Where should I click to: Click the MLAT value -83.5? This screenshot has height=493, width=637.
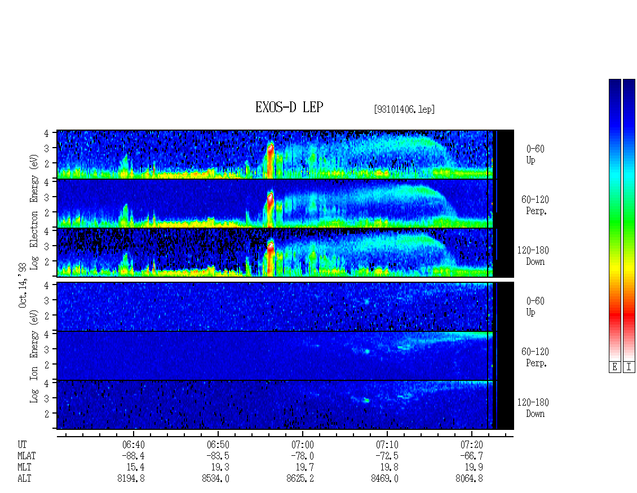pos(218,456)
